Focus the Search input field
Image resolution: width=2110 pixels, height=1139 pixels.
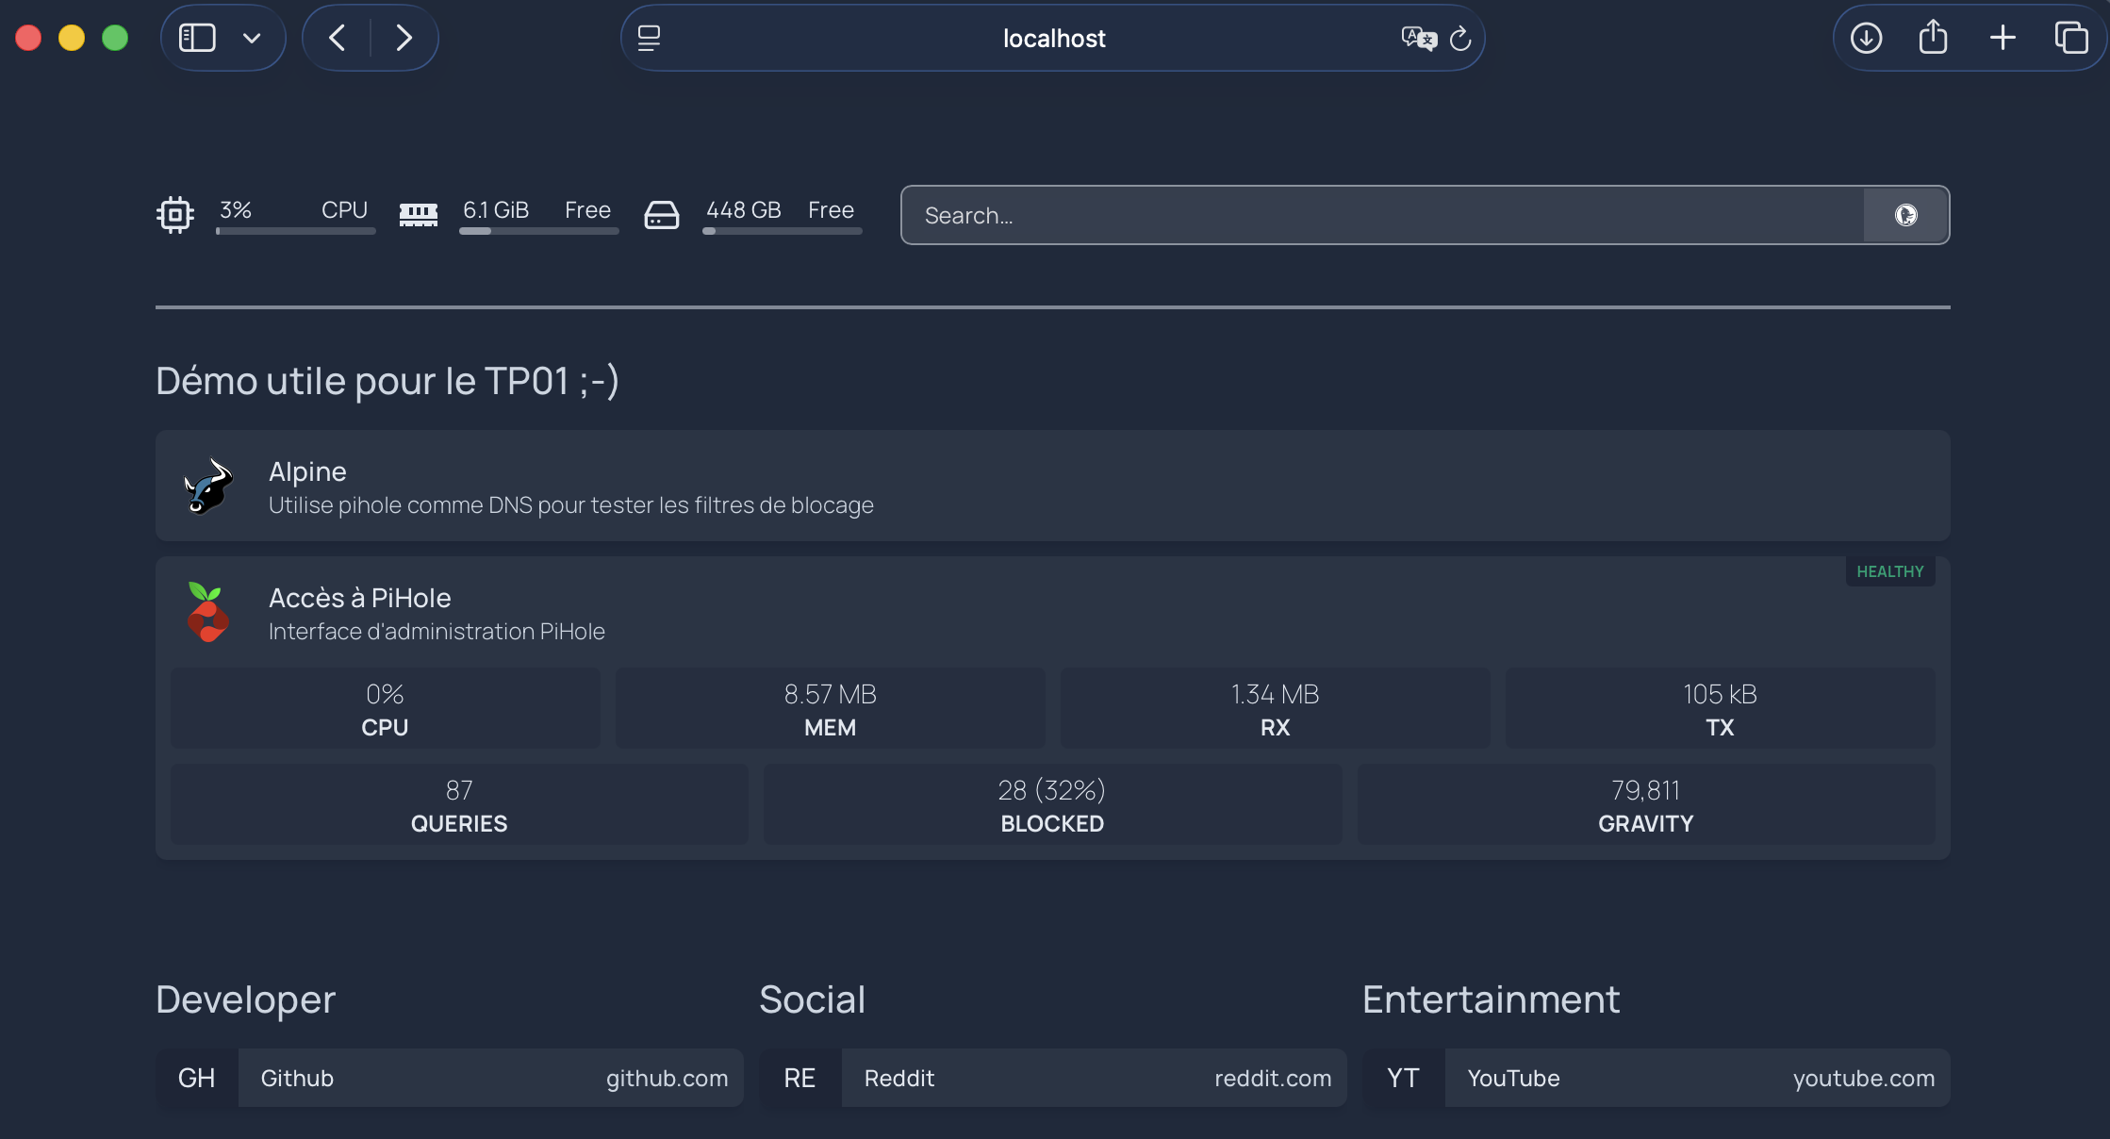click(x=1381, y=216)
